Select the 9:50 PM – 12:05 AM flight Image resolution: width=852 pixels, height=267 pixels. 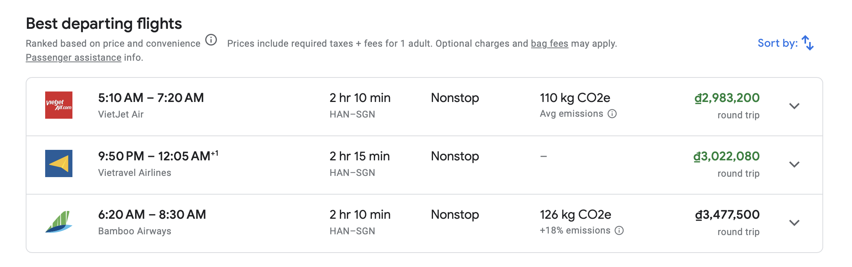click(154, 156)
